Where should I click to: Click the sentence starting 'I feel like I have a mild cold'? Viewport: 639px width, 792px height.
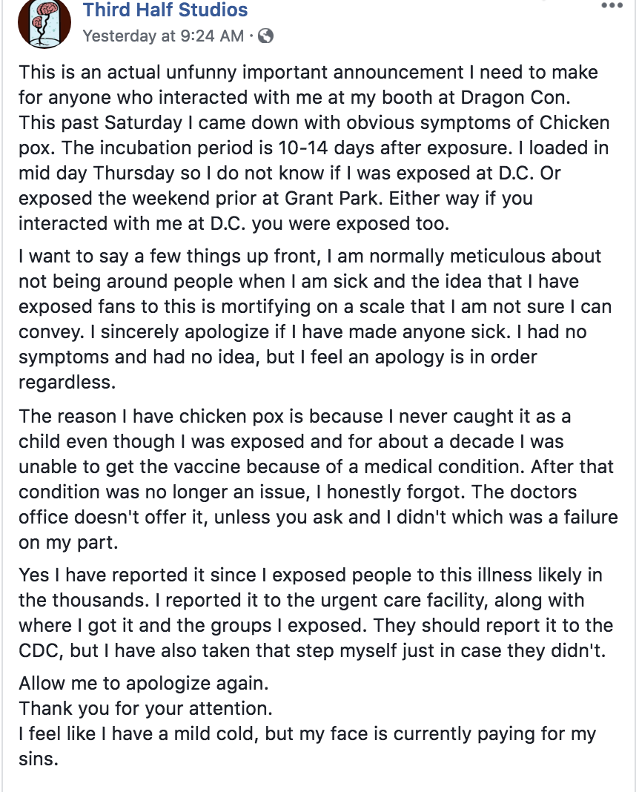(307, 733)
